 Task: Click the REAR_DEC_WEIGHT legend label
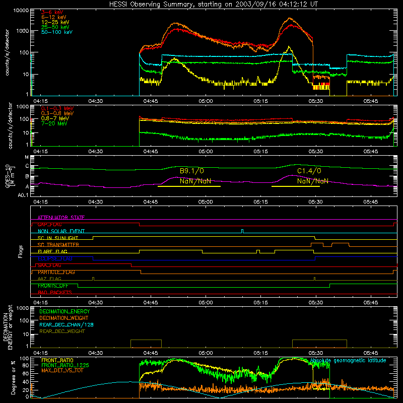[x=62, y=331]
